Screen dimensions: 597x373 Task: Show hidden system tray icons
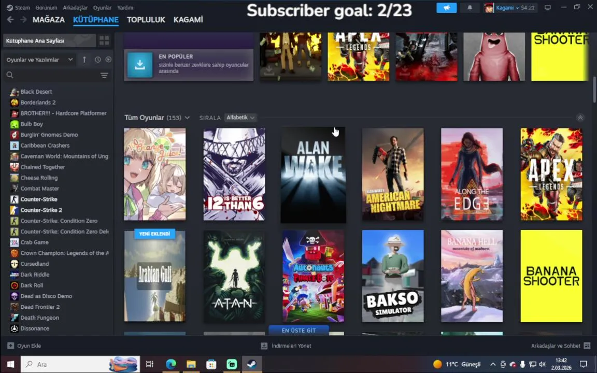point(493,364)
